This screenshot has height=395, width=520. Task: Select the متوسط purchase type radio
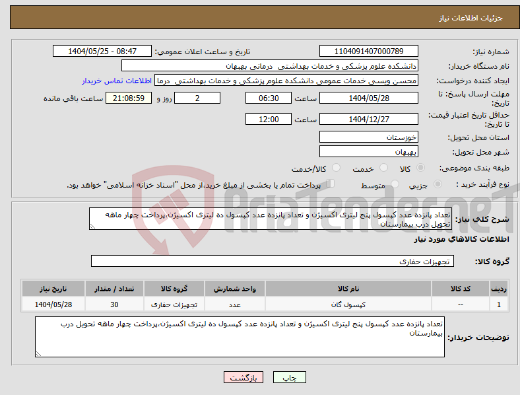pos(395,184)
